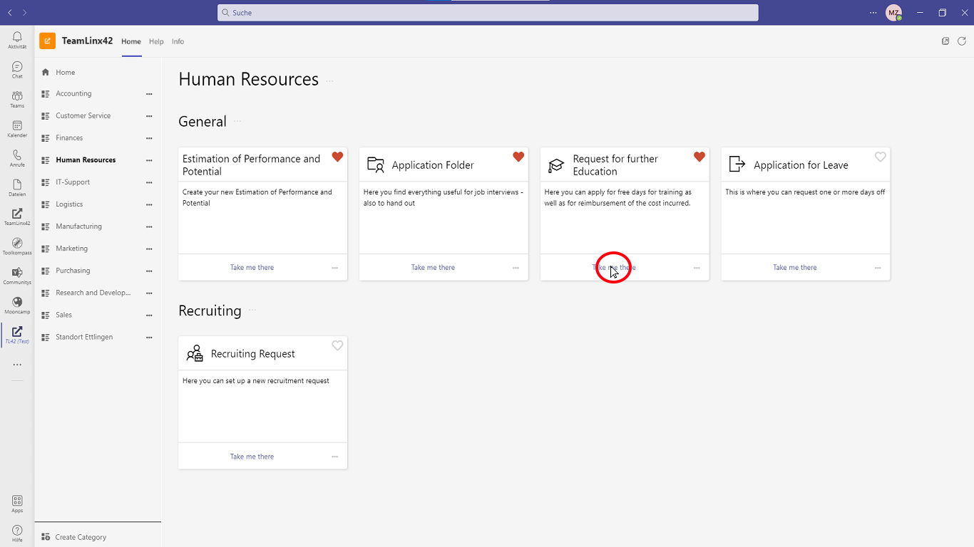Click into the Suche search field
The image size is (974, 547).
[x=488, y=13]
